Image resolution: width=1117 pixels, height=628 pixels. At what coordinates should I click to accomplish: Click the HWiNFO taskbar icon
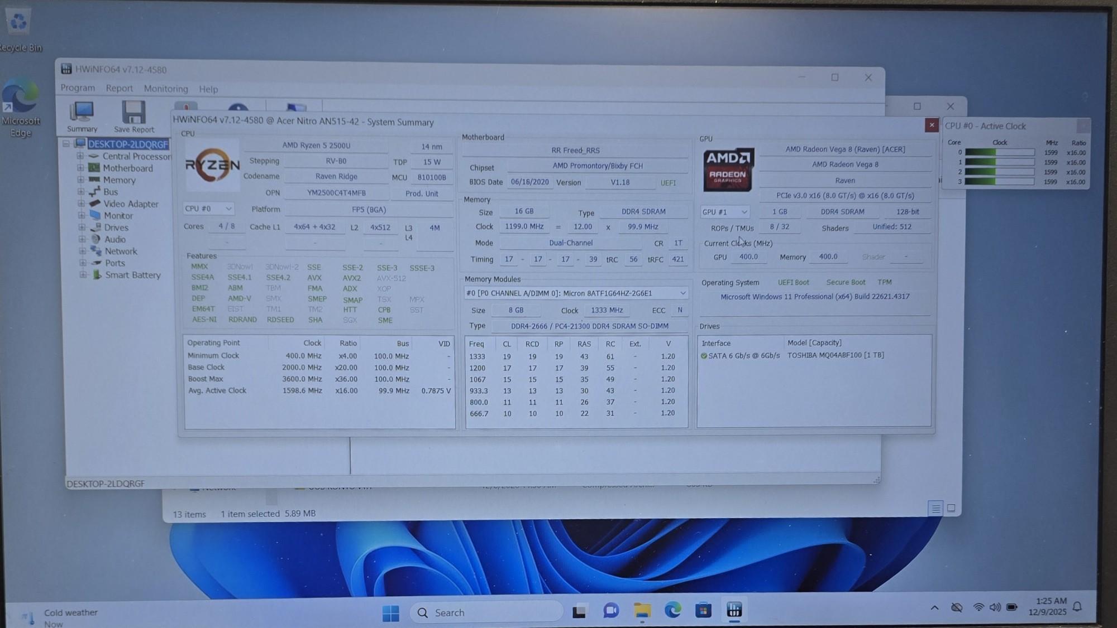(x=734, y=611)
